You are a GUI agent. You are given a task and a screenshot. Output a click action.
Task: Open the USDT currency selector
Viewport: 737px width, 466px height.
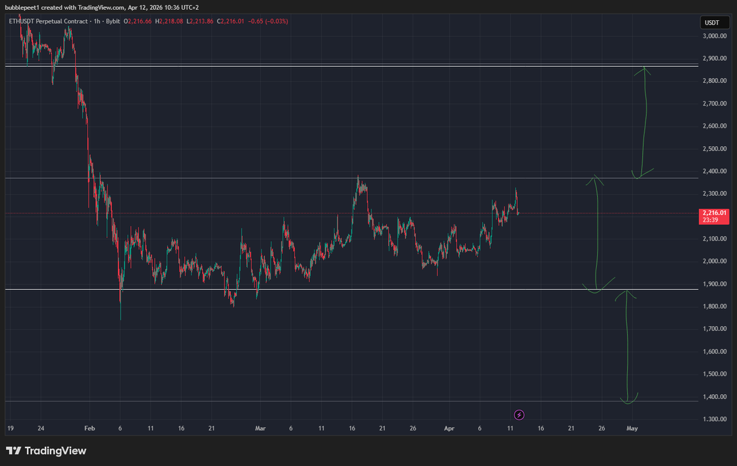[711, 23]
